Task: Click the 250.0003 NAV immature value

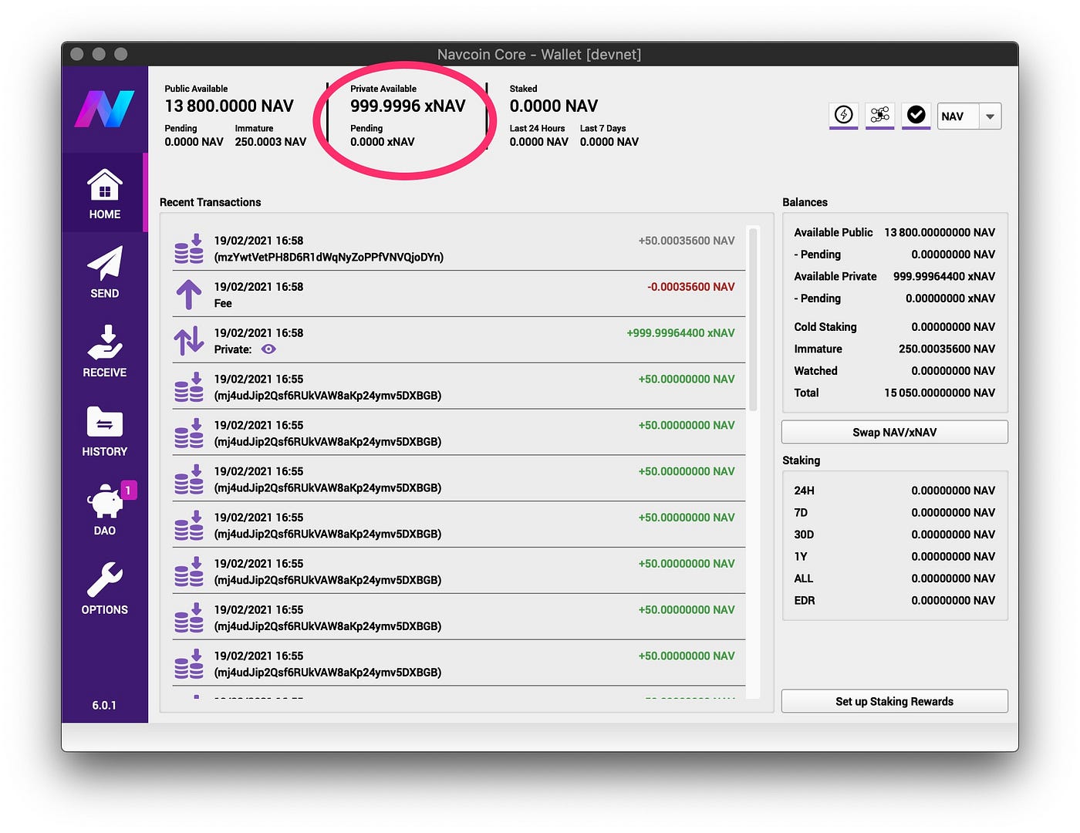Action: point(271,142)
